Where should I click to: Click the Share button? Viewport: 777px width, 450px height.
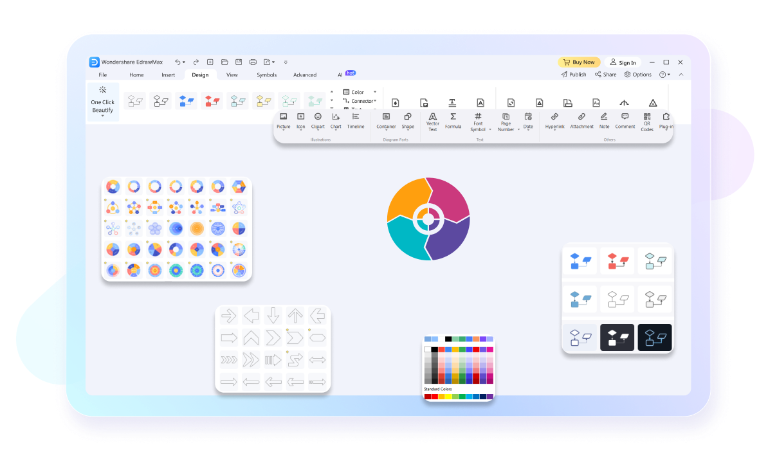(x=605, y=75)
